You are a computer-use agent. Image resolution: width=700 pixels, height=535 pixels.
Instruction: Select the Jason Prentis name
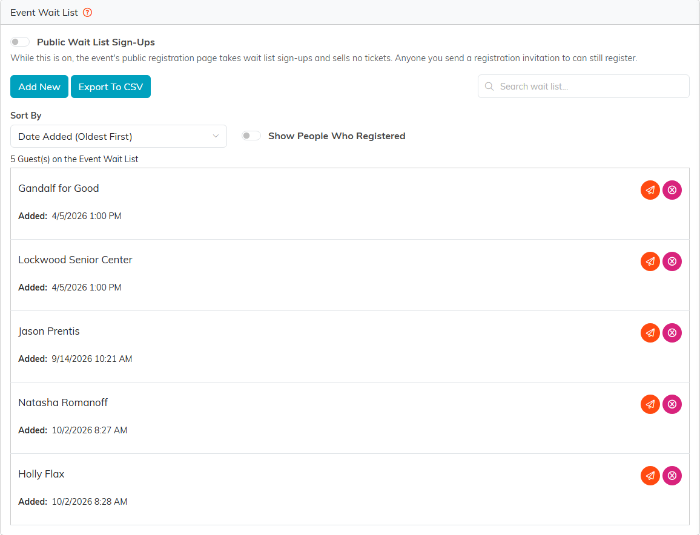point(49,331)
